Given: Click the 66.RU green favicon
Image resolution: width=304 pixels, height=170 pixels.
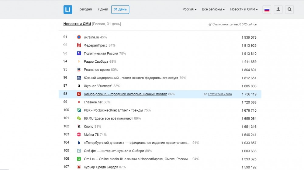Looking at the screenshot, I should pos(79,118).
